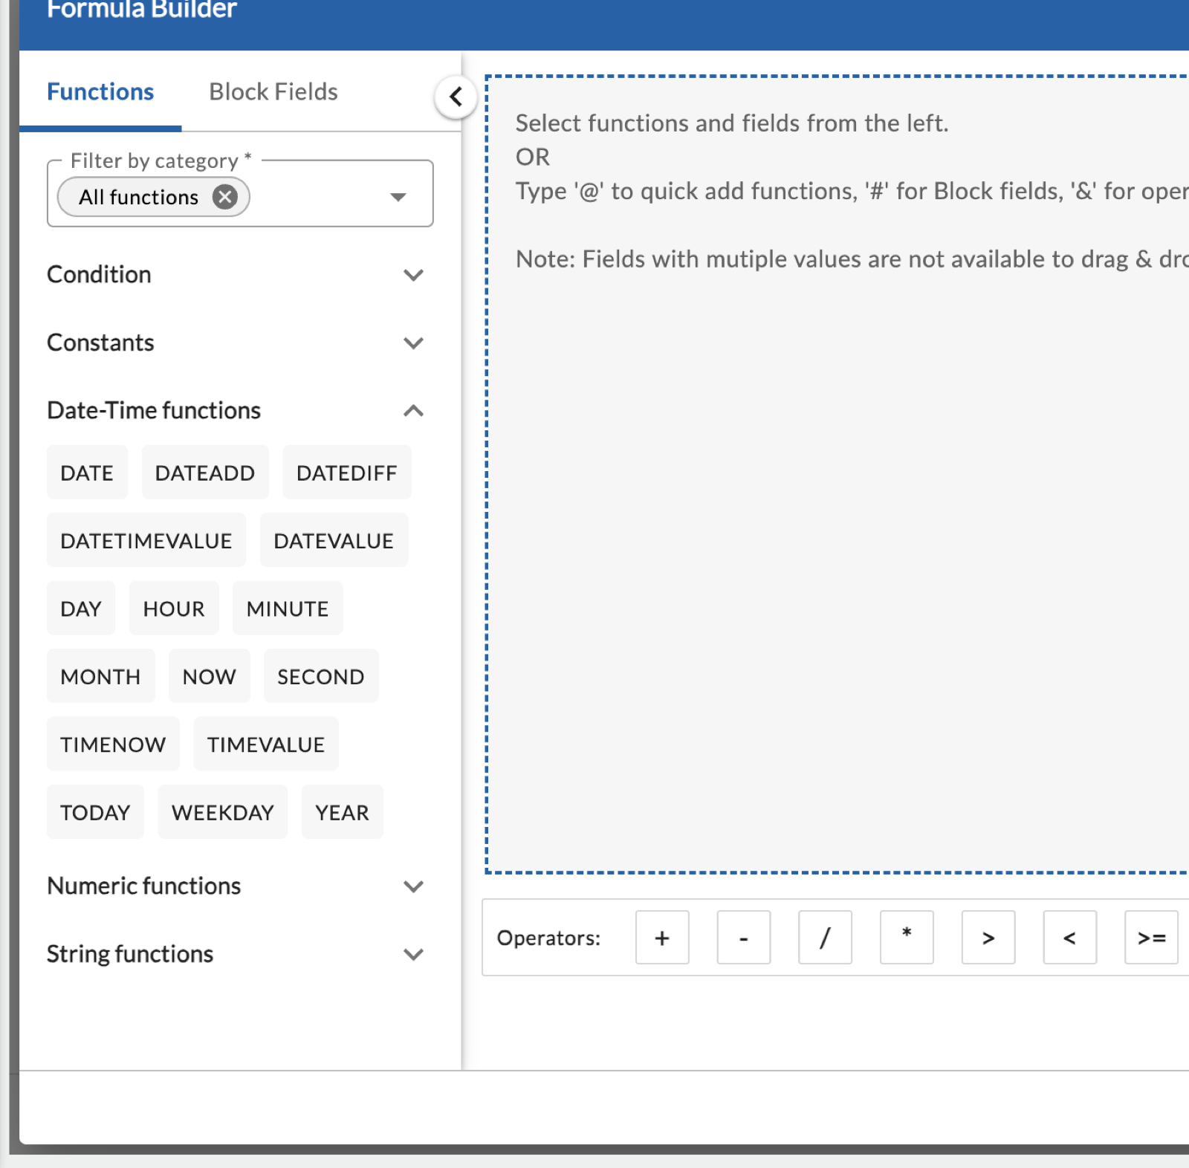
Task: Add the MONTH function
Action: [100, 677]
